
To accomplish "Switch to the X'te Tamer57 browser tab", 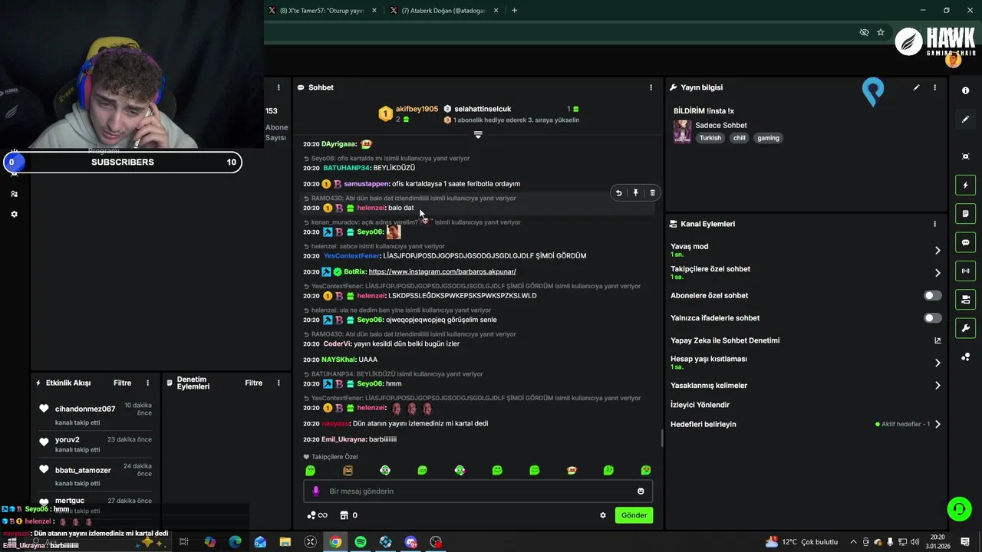I will pyautogui.click(x=323, y=11).
